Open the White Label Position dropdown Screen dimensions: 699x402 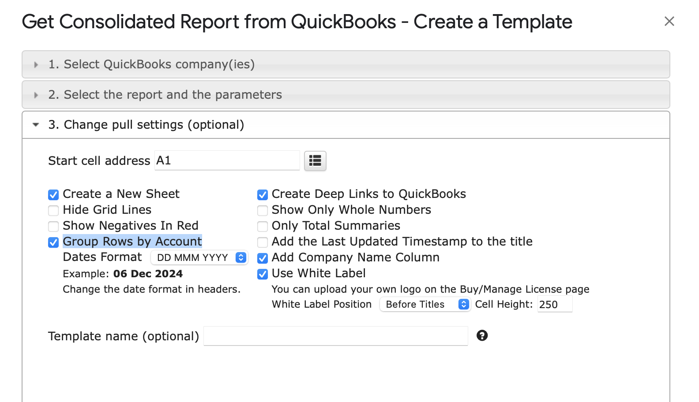click(425, 304)
